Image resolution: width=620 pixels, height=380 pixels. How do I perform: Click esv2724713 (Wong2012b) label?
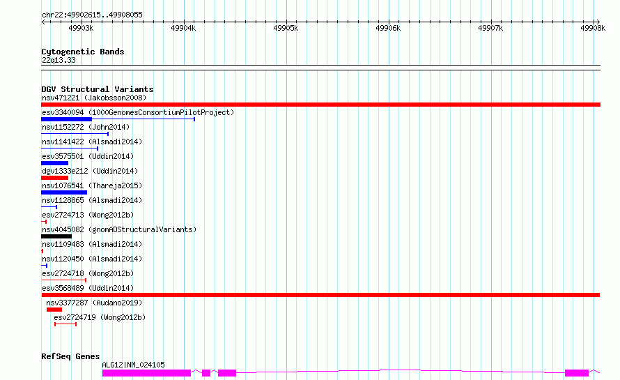tap(88, 215)
